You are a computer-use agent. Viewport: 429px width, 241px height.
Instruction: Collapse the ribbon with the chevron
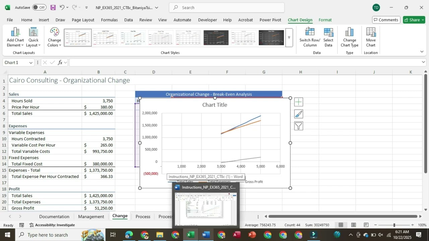(422, 52)
